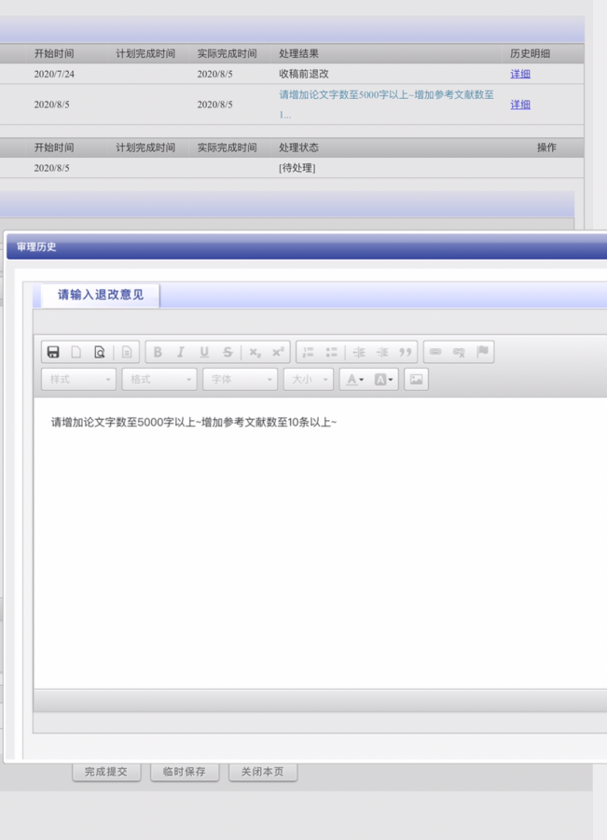Image resolution: width=607 pixels, height=840 pixels.
Task: Open the 样式 styles dropdown
Action: (78, 379)
